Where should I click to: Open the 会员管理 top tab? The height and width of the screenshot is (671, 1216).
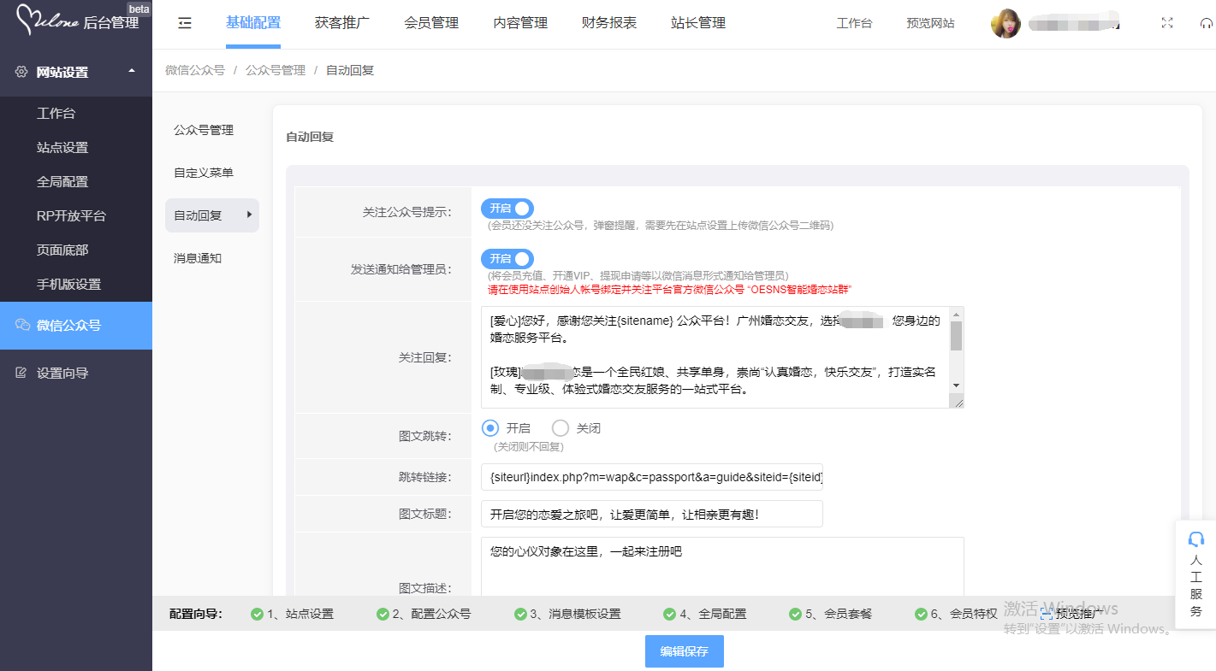pyautogui.click(x=431, y=23)
